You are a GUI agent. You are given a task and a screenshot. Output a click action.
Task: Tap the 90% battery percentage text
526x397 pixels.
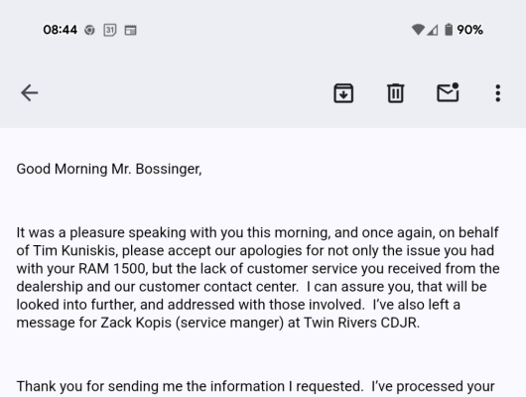[470, 30]
